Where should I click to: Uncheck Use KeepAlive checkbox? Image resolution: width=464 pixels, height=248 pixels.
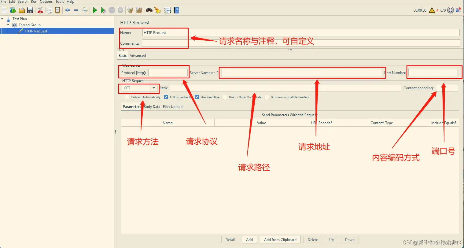point(197,97)
